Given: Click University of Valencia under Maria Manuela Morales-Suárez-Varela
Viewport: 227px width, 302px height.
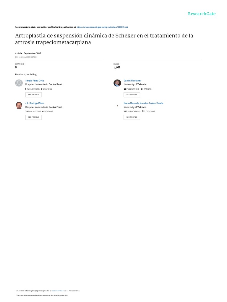Looking at the screenshot, I should click(x=135, y=107).
